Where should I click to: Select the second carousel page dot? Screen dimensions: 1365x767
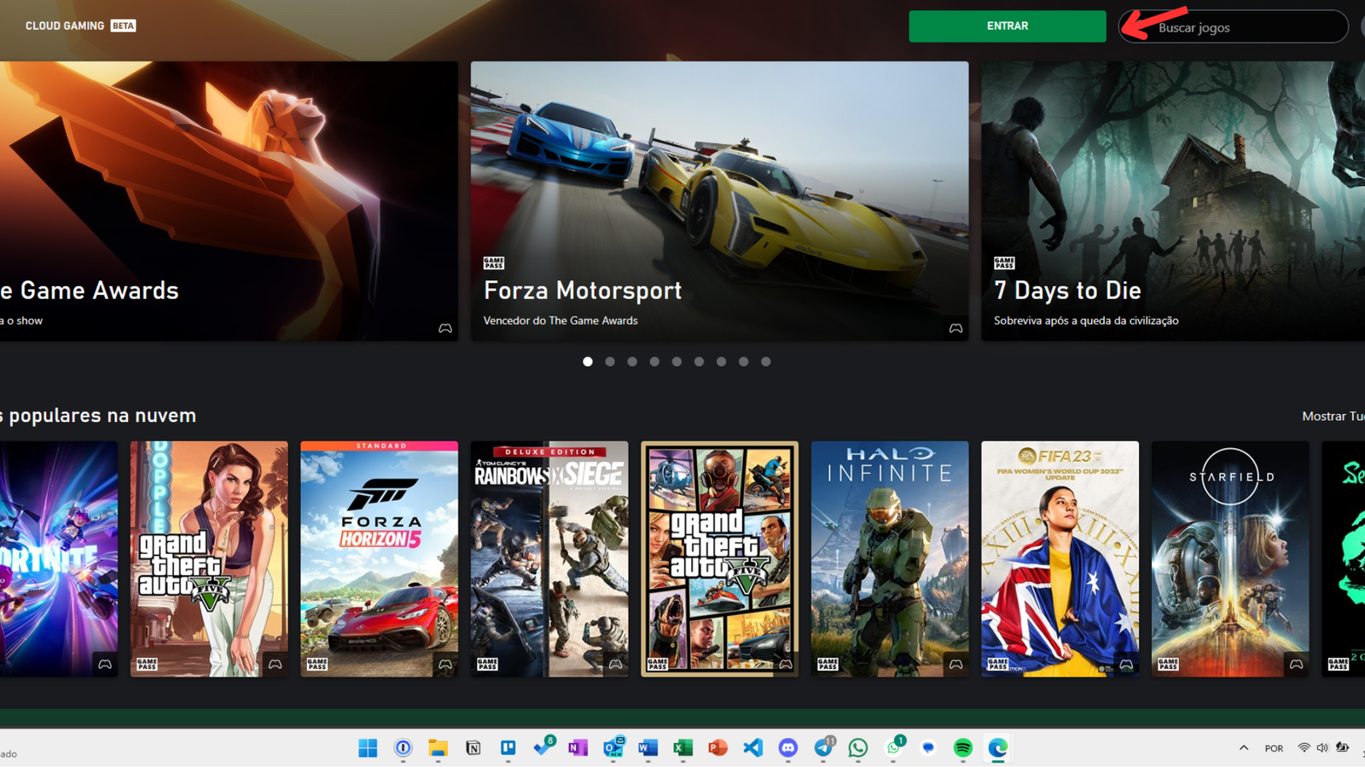[x=610, y=361]
